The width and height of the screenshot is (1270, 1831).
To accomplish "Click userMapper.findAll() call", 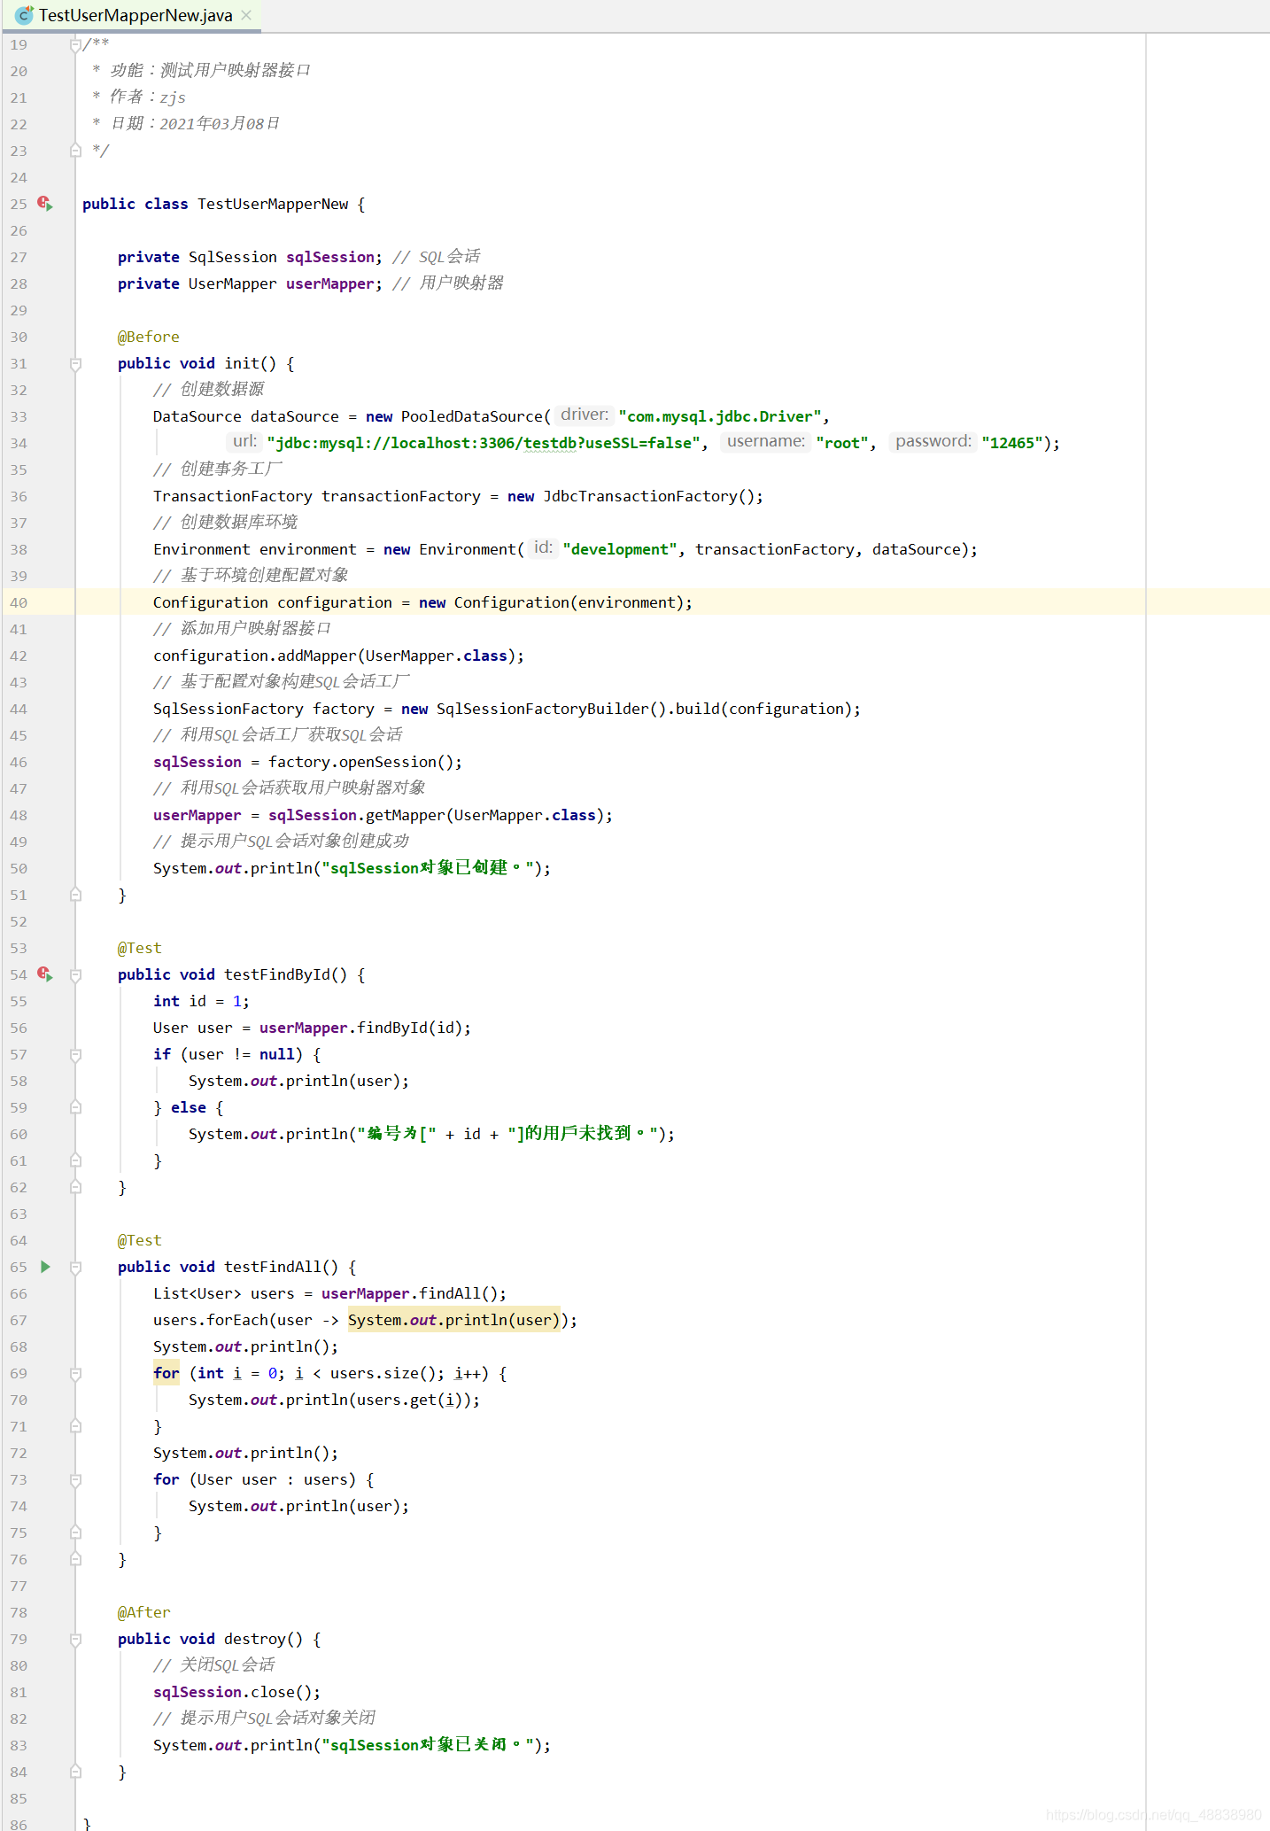I will pyautogui.click(x=410, y=1293).
